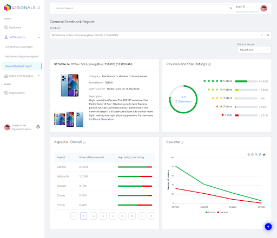The image size is (277, 238).
Task: Select third product thumbnail
Action: 80,119
